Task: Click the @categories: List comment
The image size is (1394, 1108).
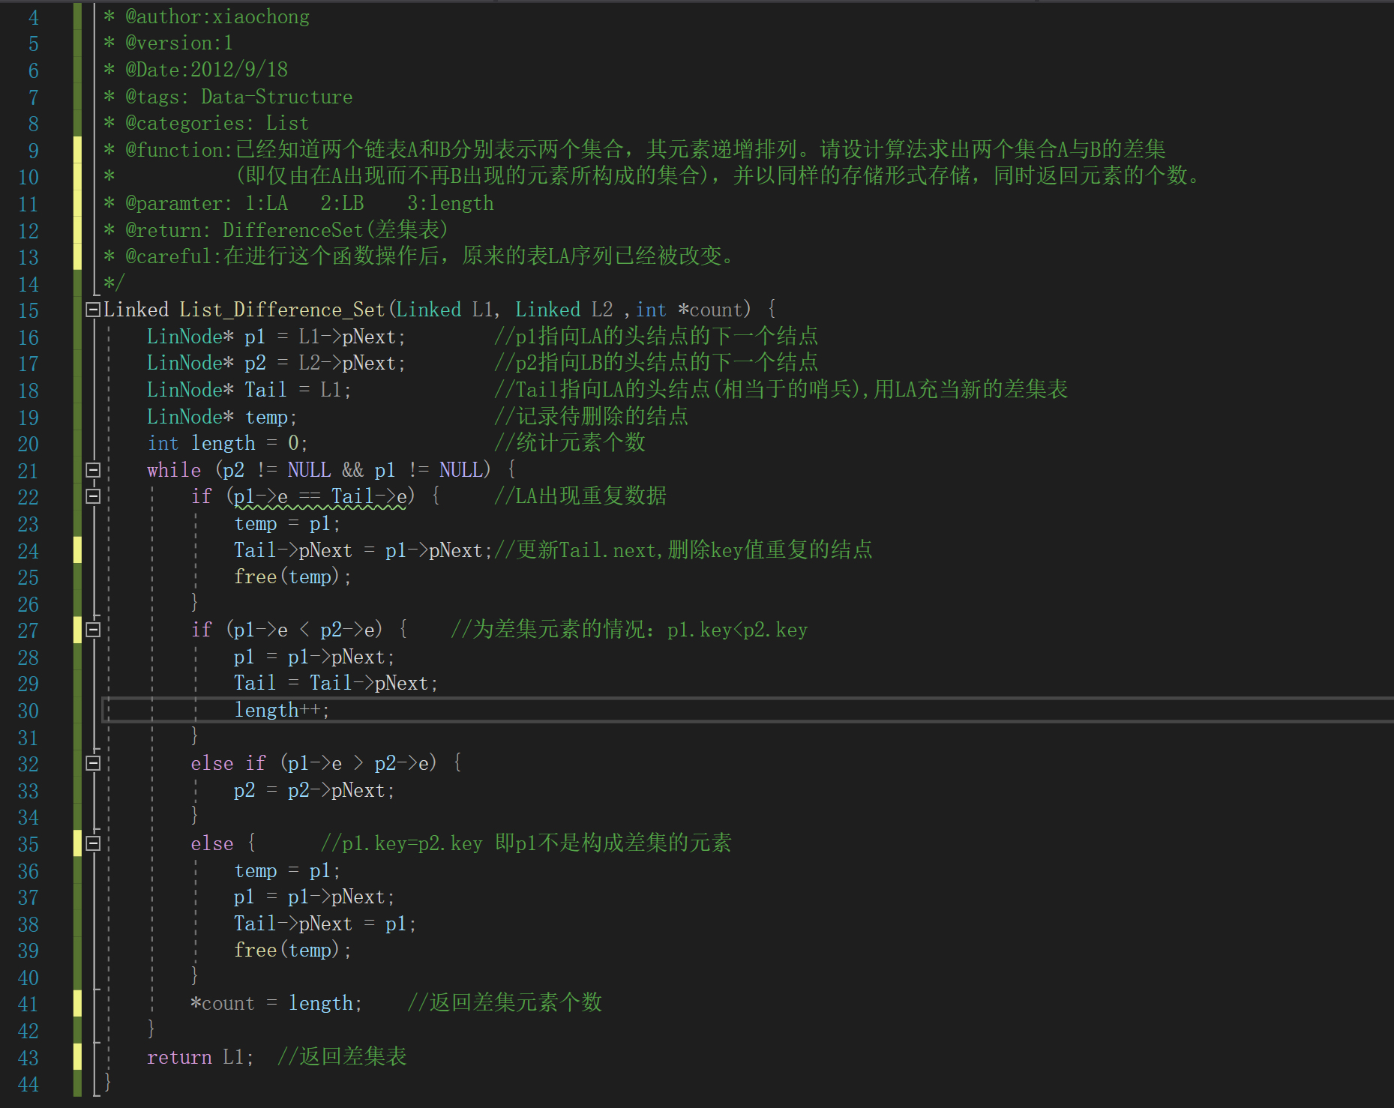Action: pos(217,123)
